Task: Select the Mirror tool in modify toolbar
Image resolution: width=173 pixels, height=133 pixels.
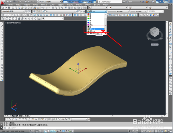Action: pyautogui.click(x=170, y=29)
